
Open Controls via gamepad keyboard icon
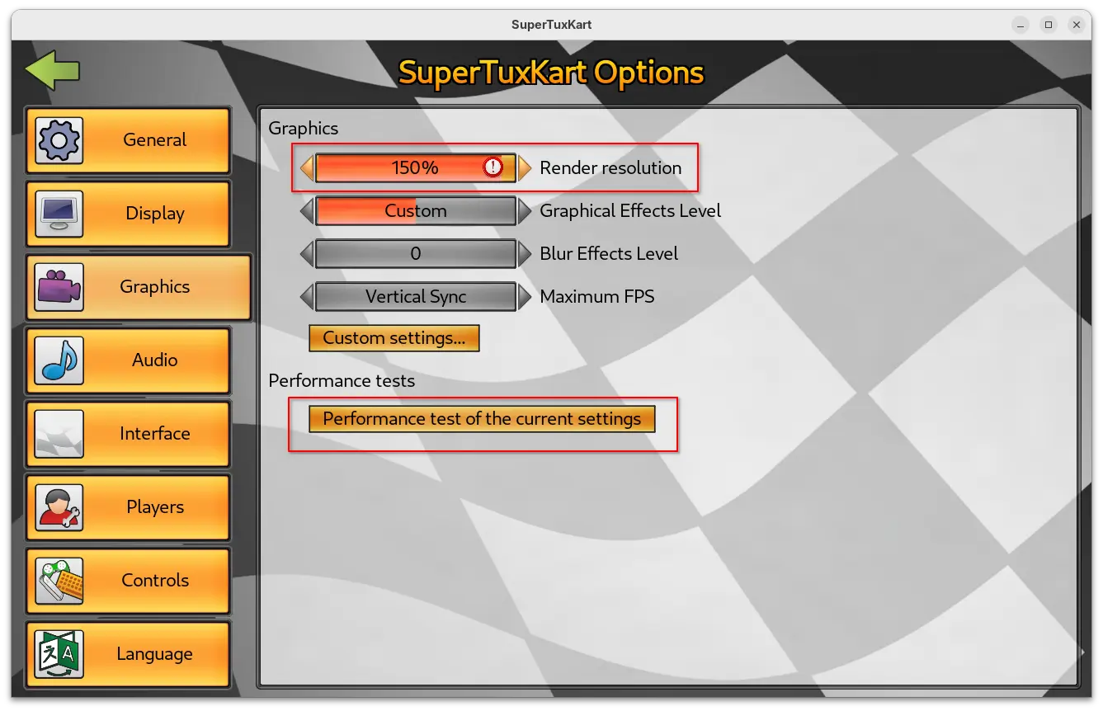[59, 581]
